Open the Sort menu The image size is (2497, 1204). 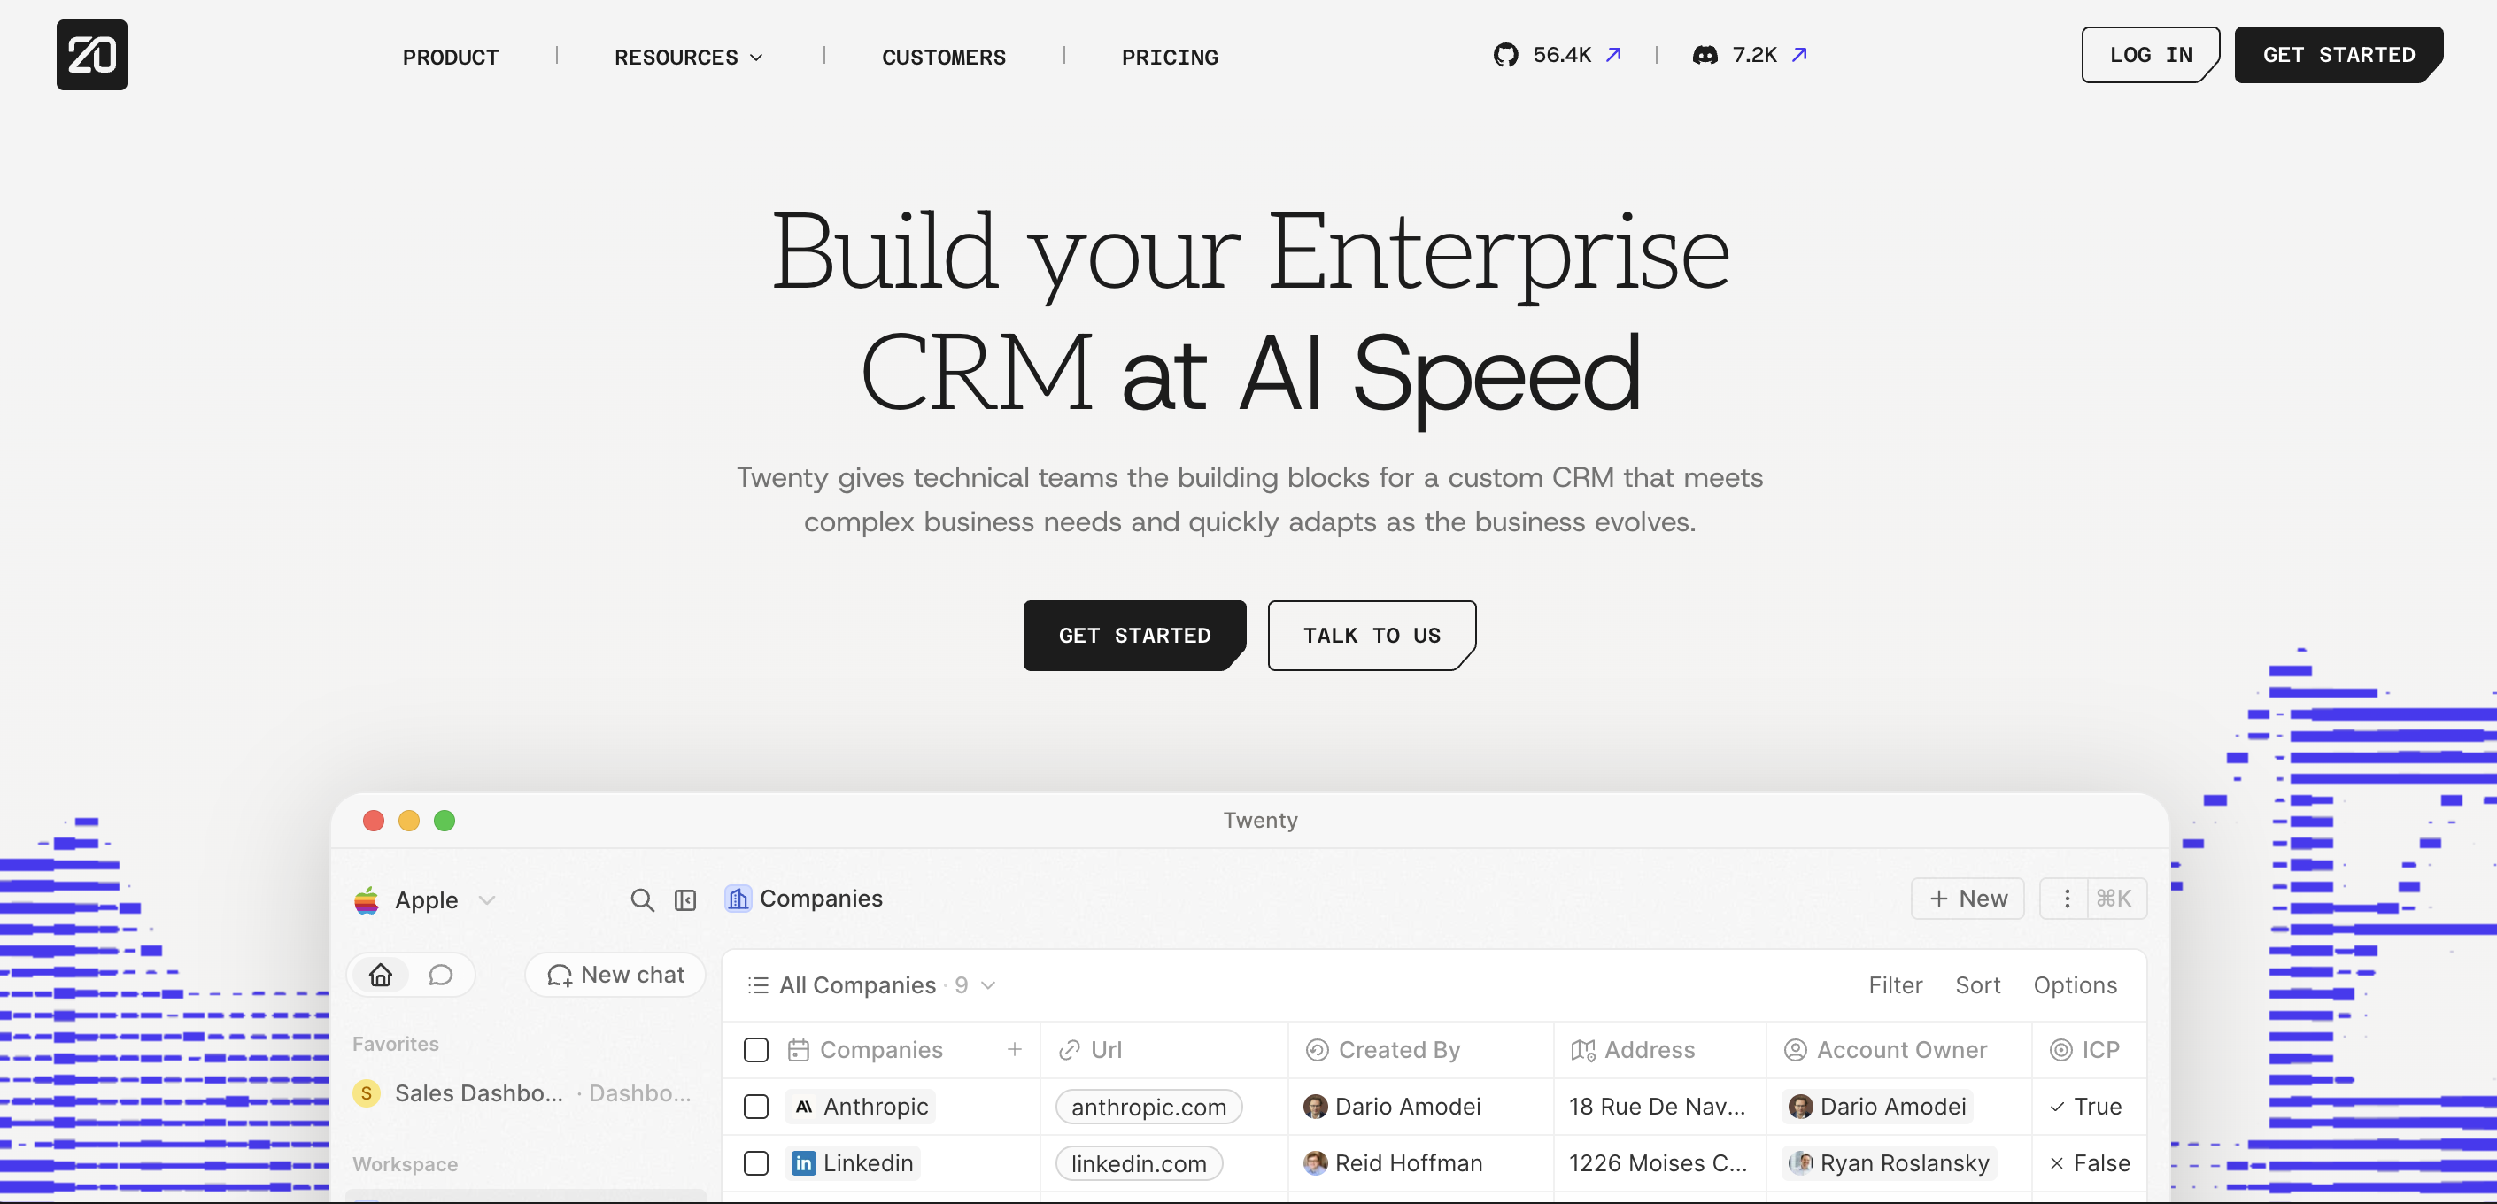tap(1977, 985)
